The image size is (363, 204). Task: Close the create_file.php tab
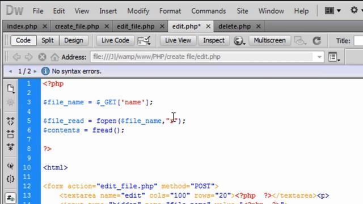[107, 27]
